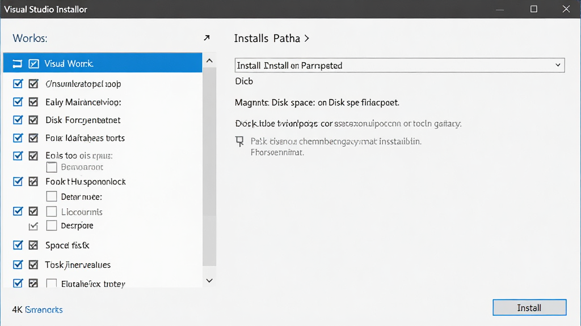Click the scroll up arrow of the workloads list
The height and width of the screenshot is (326, 581).
pos(209,61)
